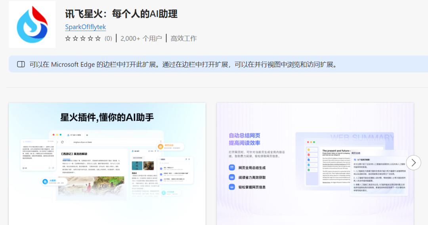Screen dimensions: 428x225
Task: Open the 自动总结网页 preview thumbnail
Action: pyautogui.click(x=315, y=164)
